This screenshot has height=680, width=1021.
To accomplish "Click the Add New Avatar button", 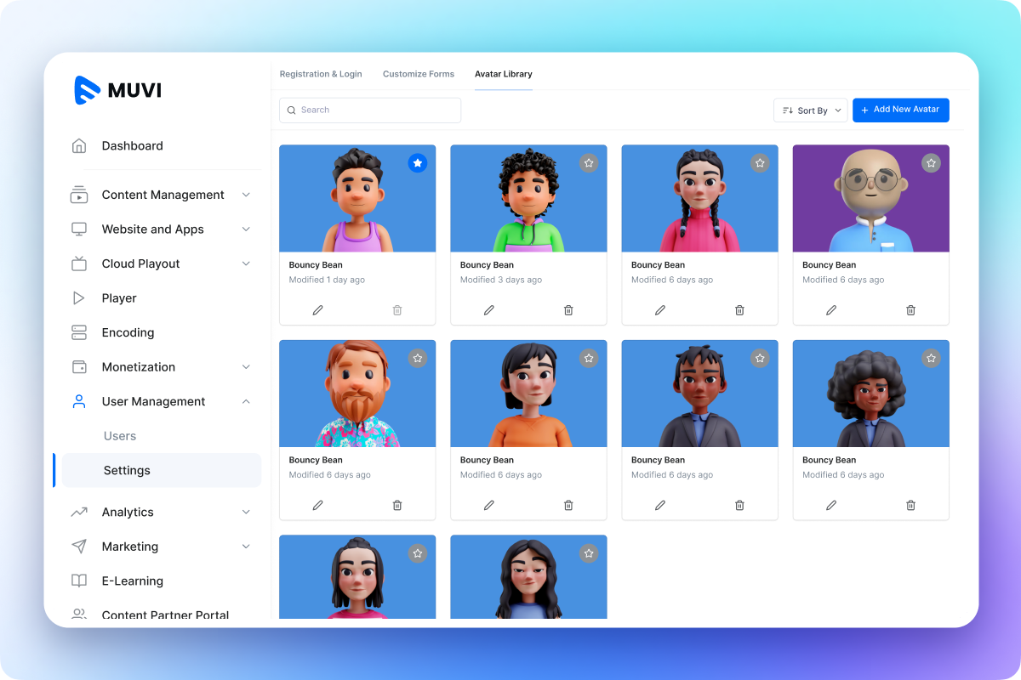I will pyautogui.click(x=901, y=110).
